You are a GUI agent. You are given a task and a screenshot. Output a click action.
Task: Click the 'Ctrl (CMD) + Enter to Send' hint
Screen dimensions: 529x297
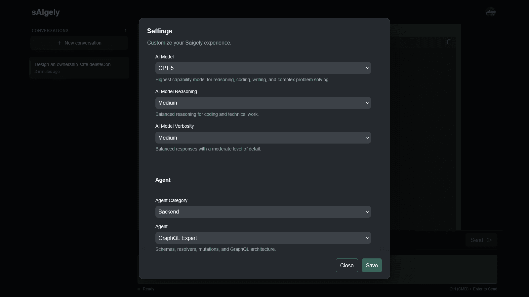(473, 289)
